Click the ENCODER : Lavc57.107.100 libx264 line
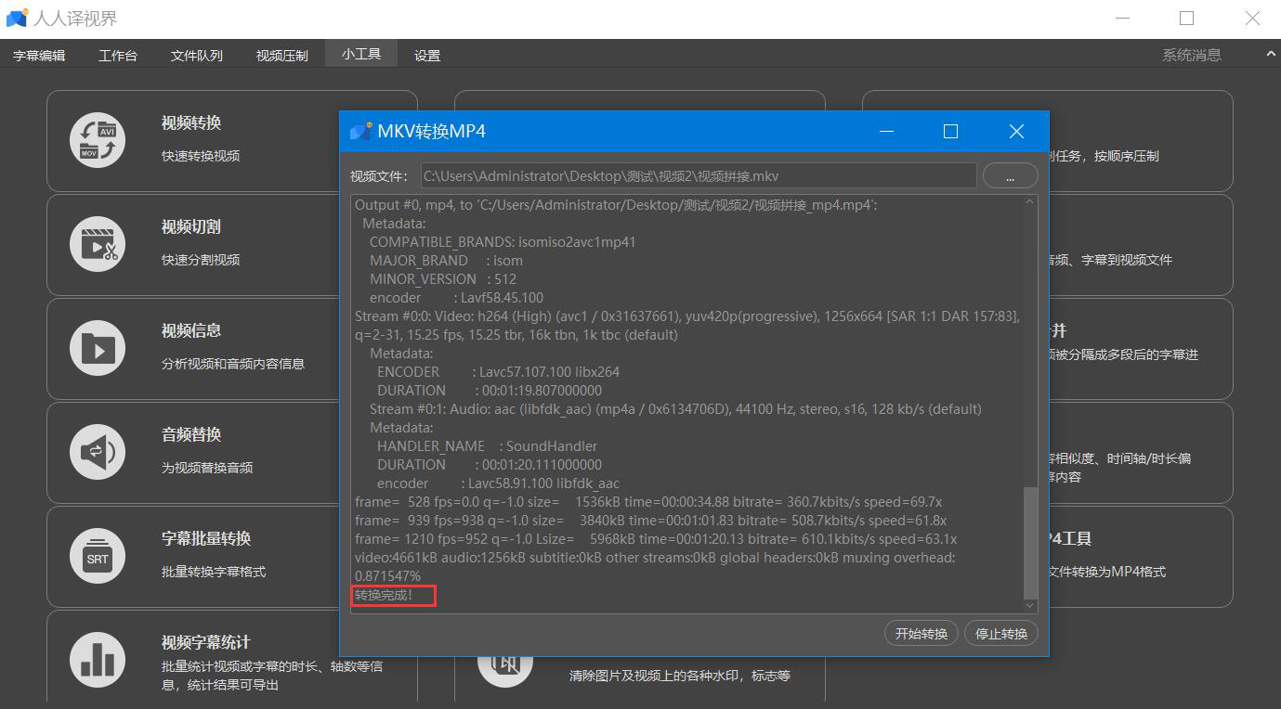The height and width of the screenshot is (709, 1281). (x=498, y=372)
